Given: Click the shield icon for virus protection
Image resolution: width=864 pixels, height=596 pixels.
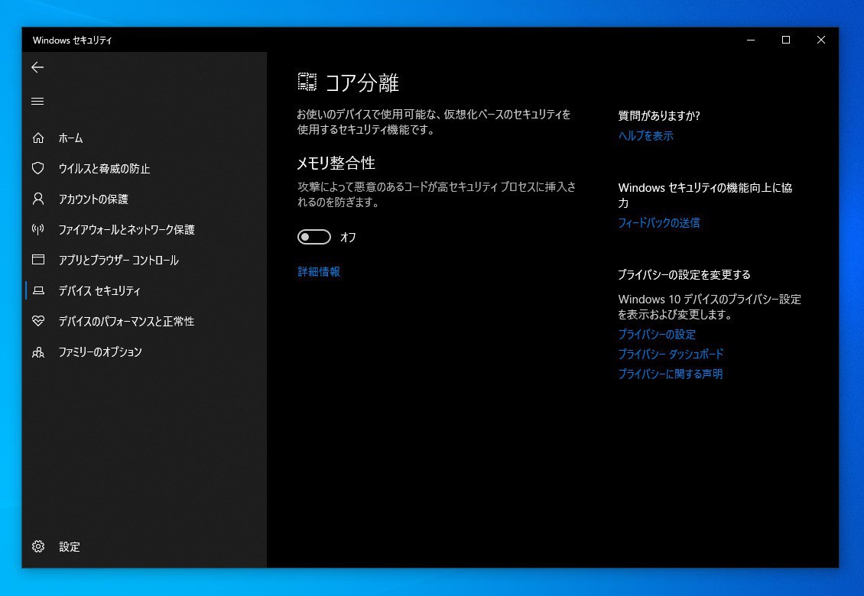Looking at the screenshot, I should pyautogui.click(x=38, y=168).
